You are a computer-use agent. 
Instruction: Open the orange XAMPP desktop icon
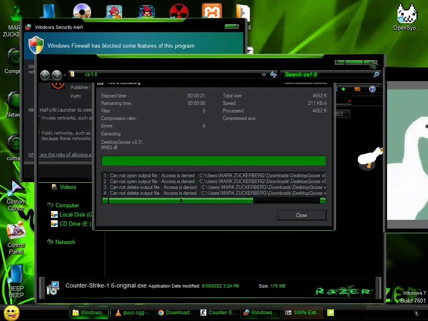click(212, 11)
